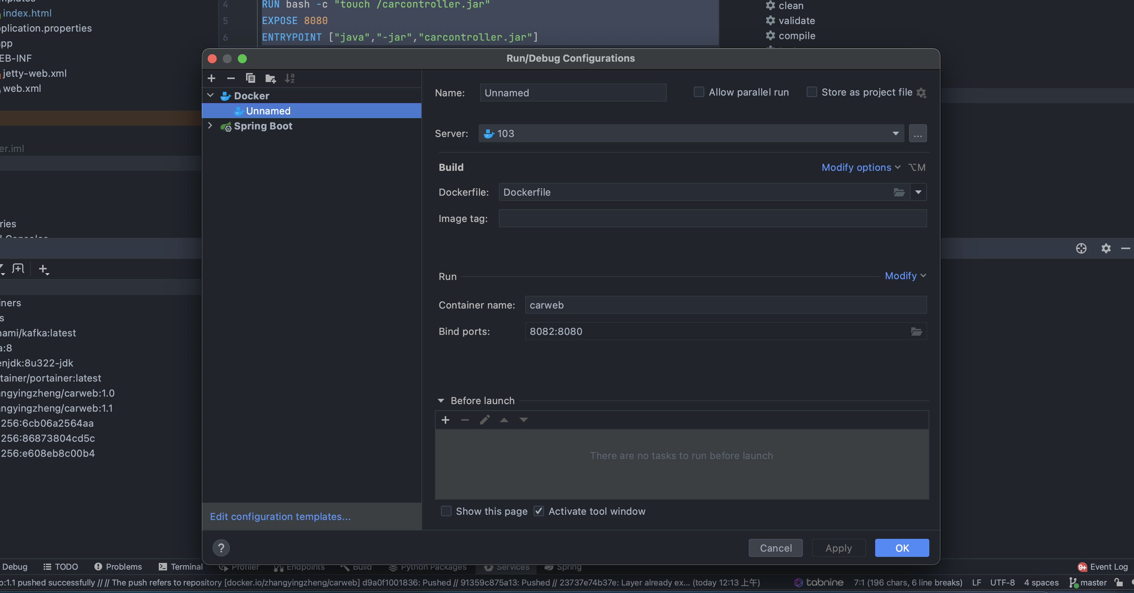Click the gear icon next to Store as project file

click(921, 93)
